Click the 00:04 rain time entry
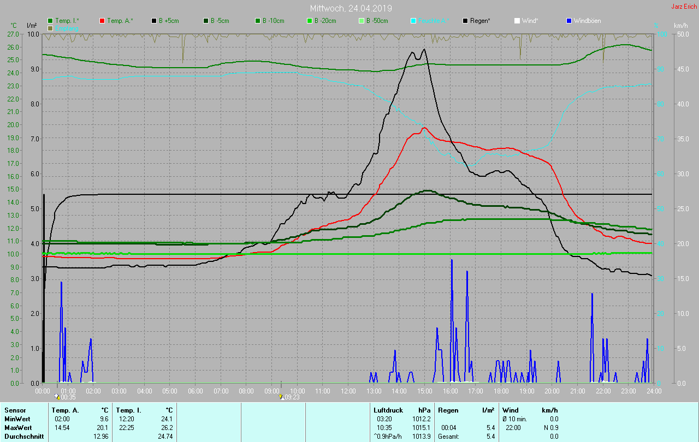This screenshot has width=699, height=442. (x=448, y=427)
